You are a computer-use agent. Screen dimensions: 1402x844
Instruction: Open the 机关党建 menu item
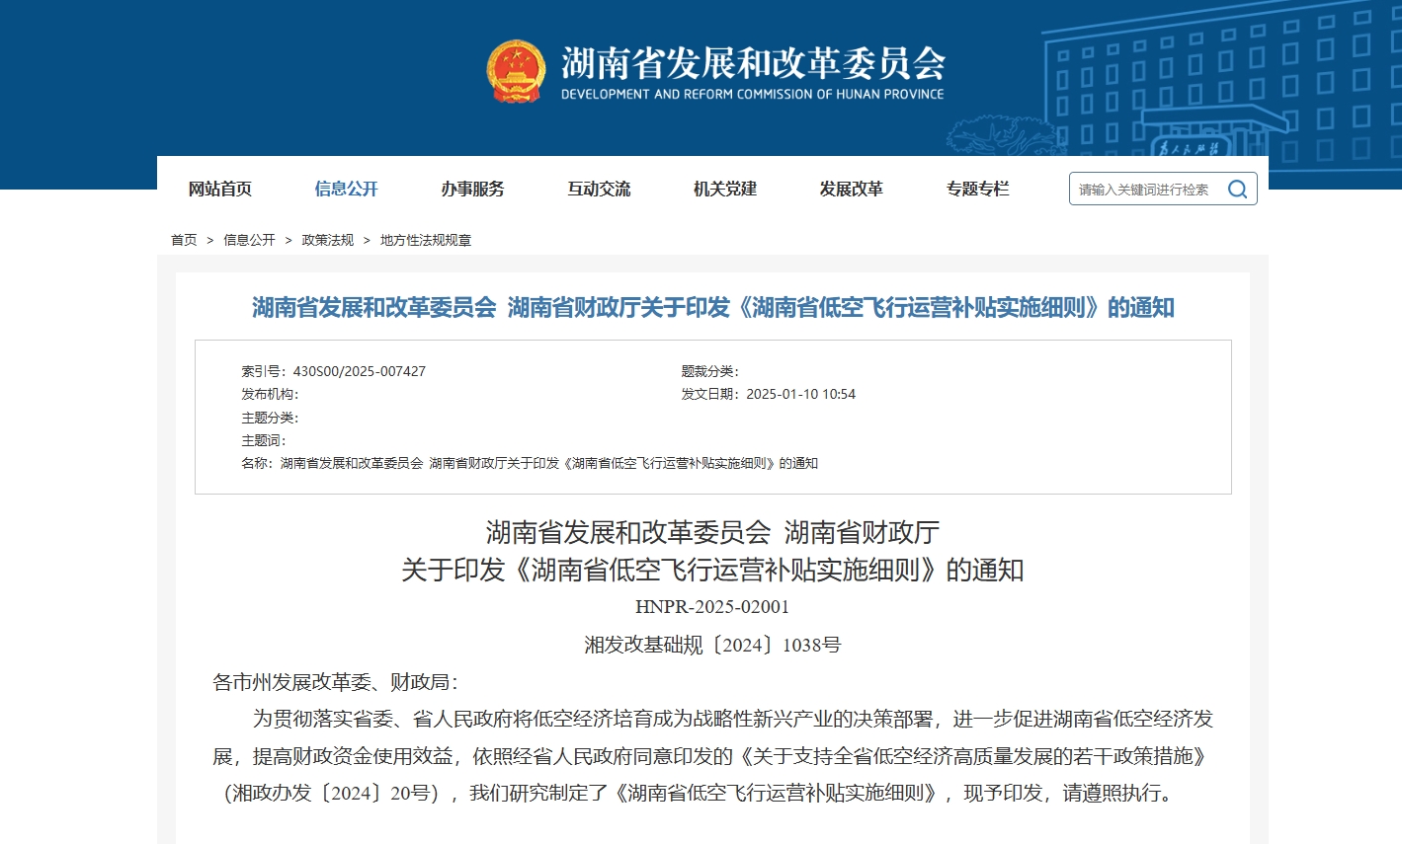725,190
